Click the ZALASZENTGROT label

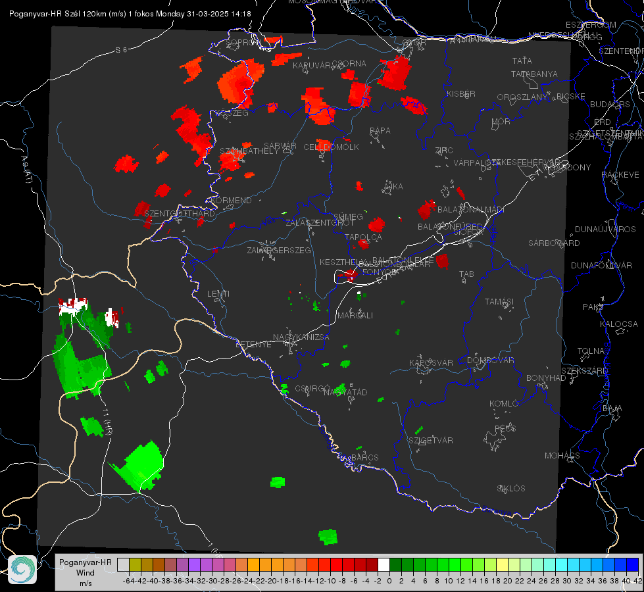click(x=320, y=223)
